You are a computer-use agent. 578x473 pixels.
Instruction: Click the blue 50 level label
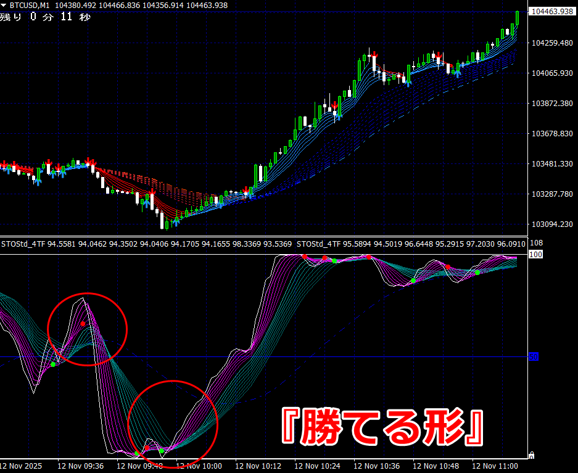tap(534, 356)
